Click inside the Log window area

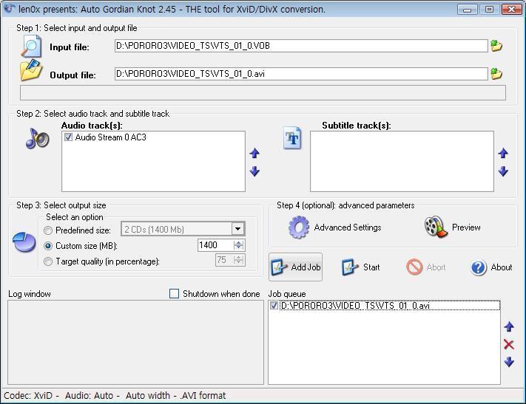click(135, 342)
